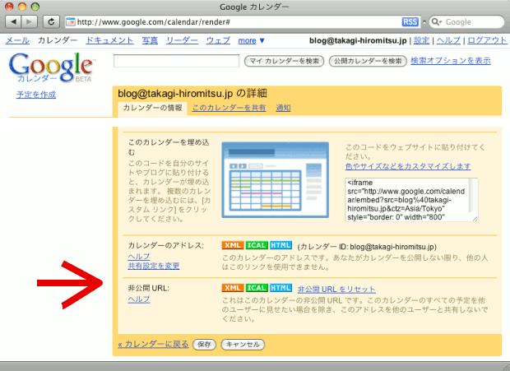The width and height of the screenshot is (510, 371).
Task: Click the このカレンダーを埋め込む label
Action: tap(169, 147)
